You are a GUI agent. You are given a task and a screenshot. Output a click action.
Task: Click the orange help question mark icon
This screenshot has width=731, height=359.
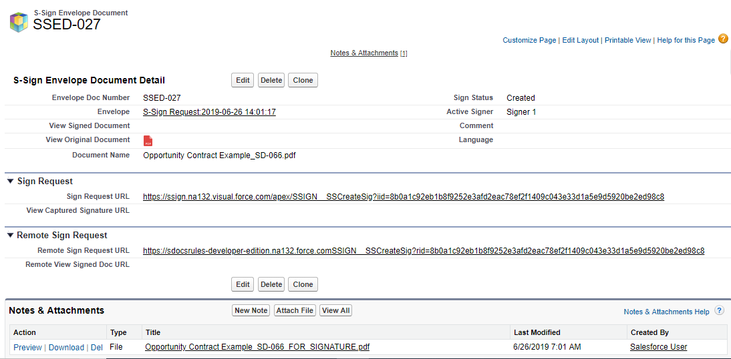click(x=723, y=39)
